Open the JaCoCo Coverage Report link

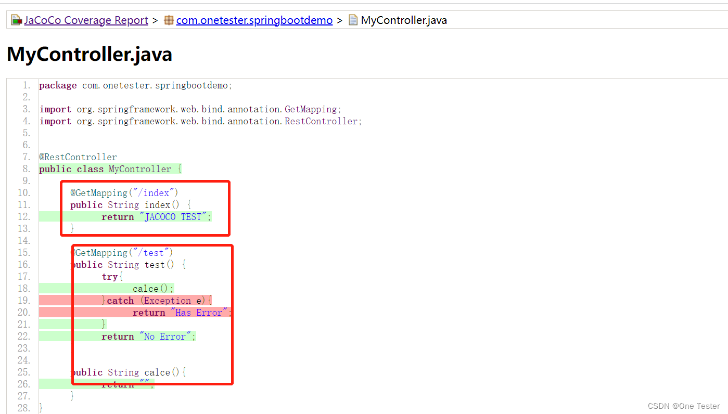86,20
